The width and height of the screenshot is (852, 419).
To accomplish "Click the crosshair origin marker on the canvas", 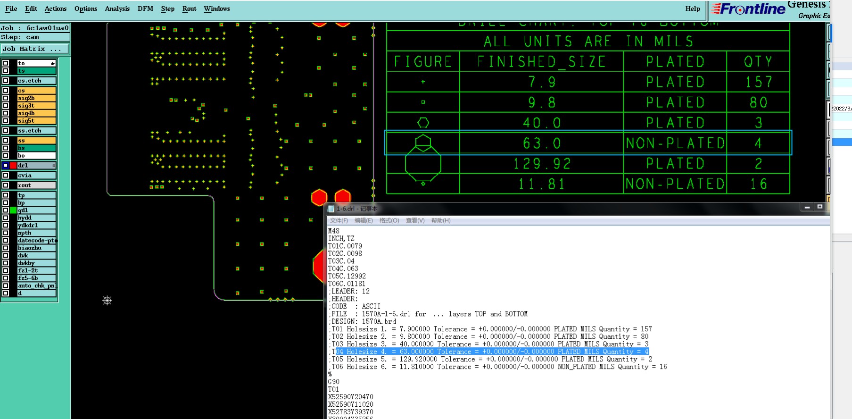I will point(107,301).
